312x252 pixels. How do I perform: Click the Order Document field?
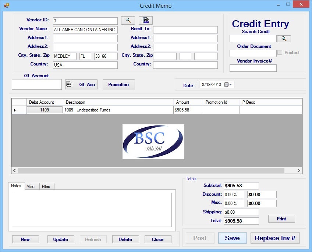[x=253, y=53]
